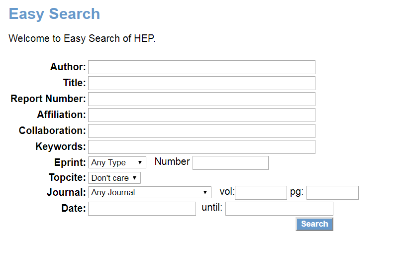Open the 'Any Journal' dropdown list
Image resolution: width=405 pixels, height=260 pixels.
150,192
